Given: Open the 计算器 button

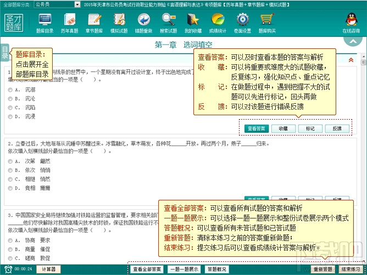Looking at the screenshot, I should tap(48, 269).
